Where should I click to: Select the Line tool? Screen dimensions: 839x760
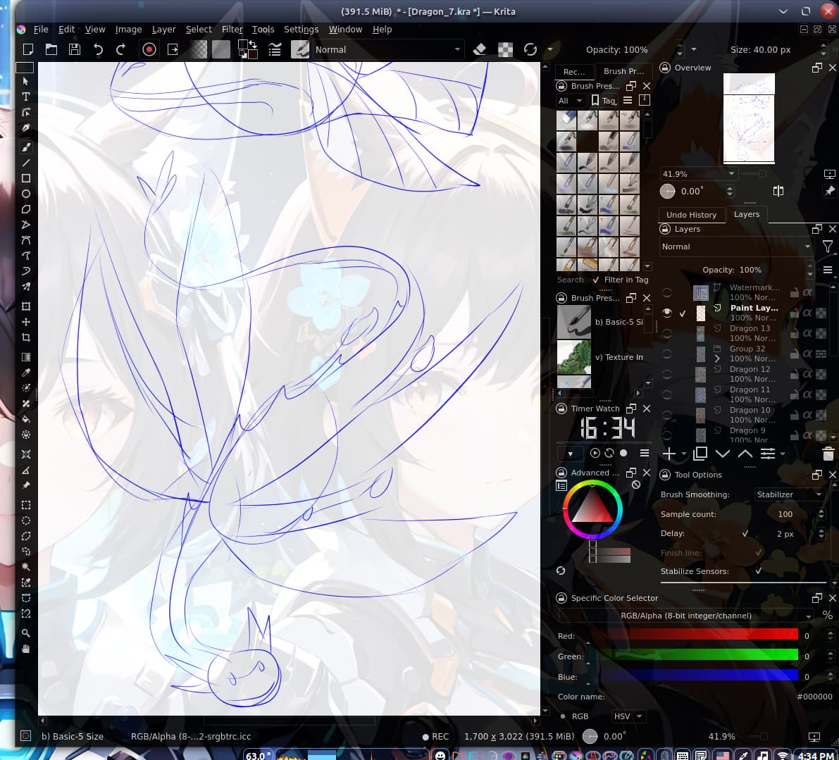25,163
